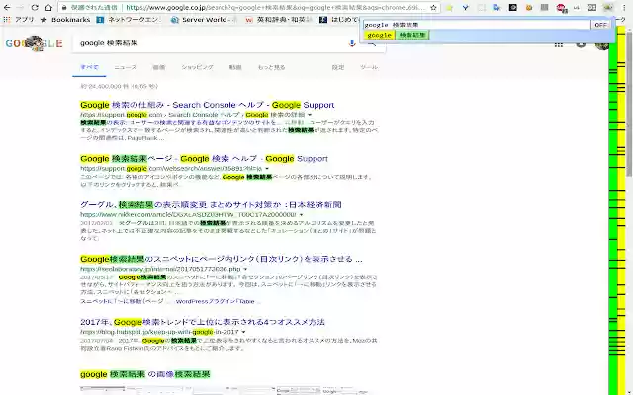Expand dropdown arrow beside the nikkei.com URL

click(301, 215)
